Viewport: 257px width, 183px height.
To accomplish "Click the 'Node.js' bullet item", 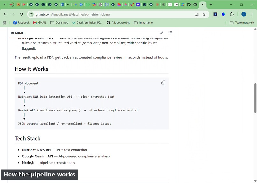I will click(x=48, y=163).
